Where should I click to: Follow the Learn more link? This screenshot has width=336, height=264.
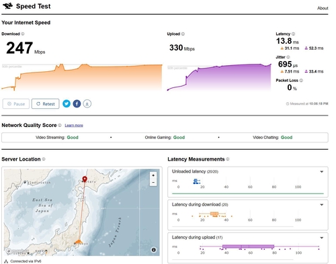[x=74, y=126]
